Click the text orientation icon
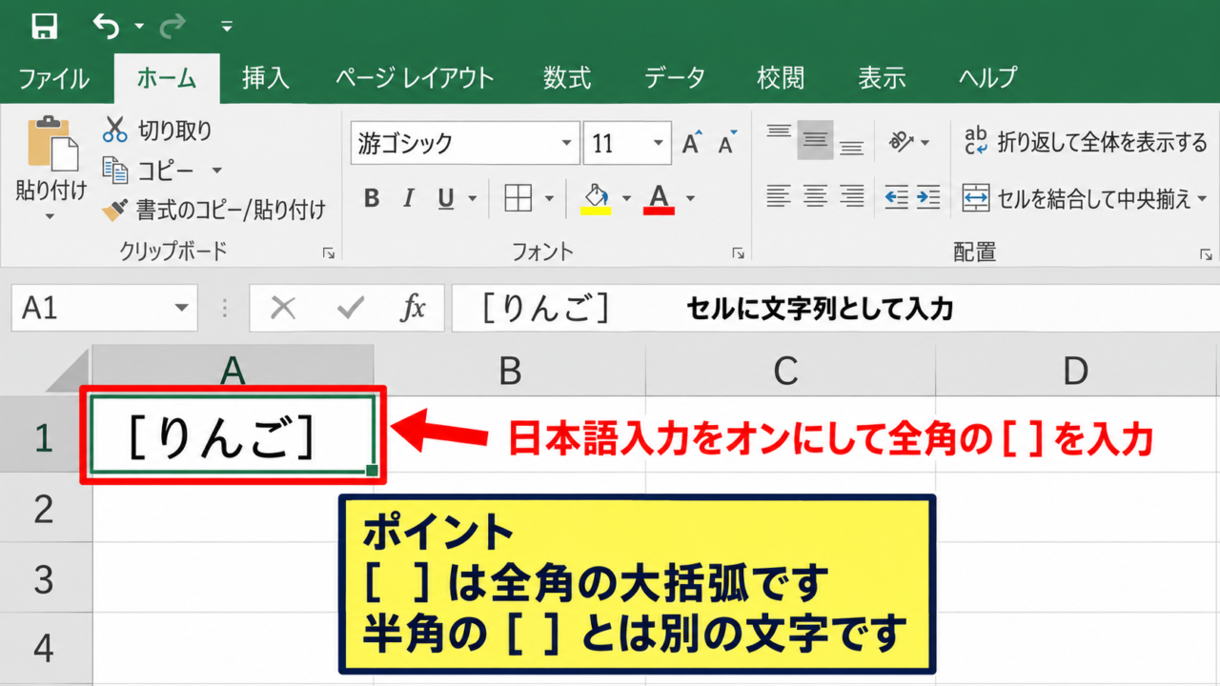The width and height of the screenshot is (1220, 686). tap(900, 142)
